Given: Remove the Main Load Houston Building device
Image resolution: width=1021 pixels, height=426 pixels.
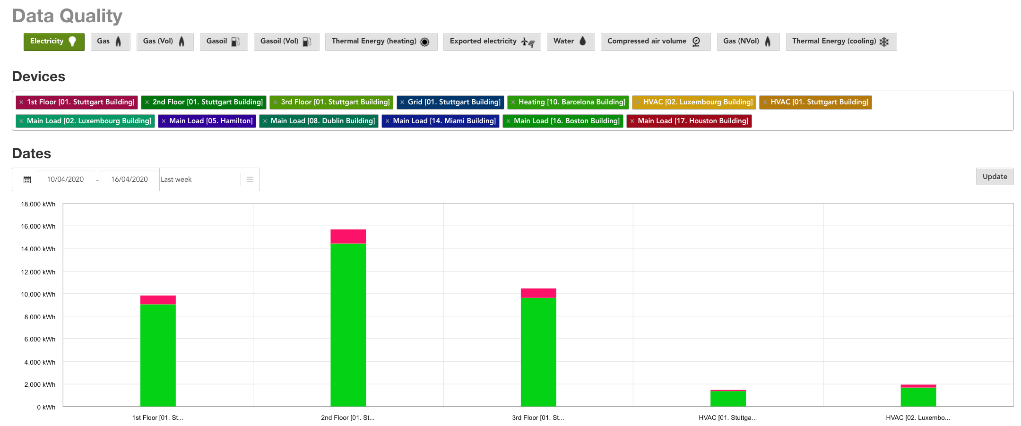Looking at the screenshot, I should tap(632, 121).
